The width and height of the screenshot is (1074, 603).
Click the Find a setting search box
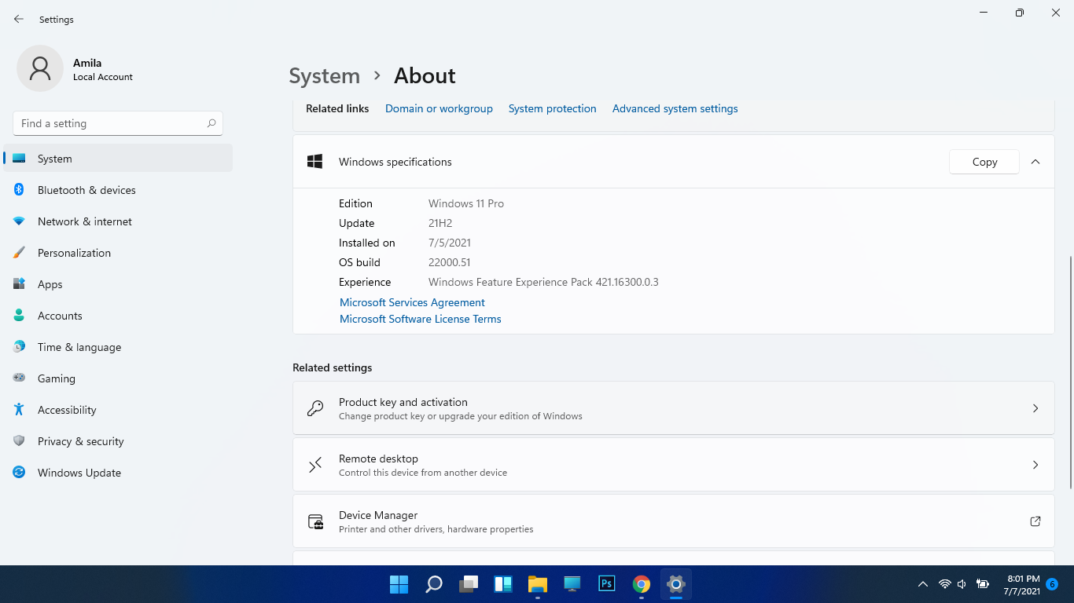(118, 123)
